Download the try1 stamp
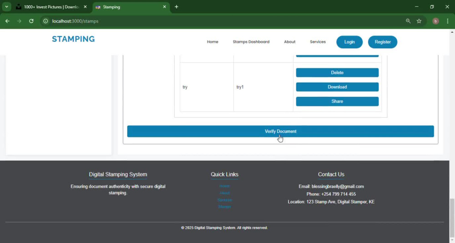The width and height of the screenshot is (455, 243). coord(337,87)
